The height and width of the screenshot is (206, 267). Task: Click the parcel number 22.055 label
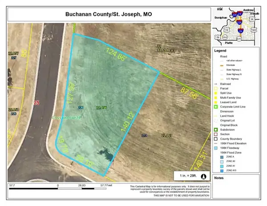point(167,136)
